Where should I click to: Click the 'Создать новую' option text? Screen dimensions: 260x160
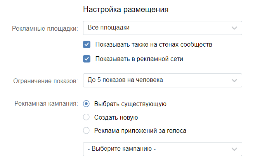click(116, 117)
